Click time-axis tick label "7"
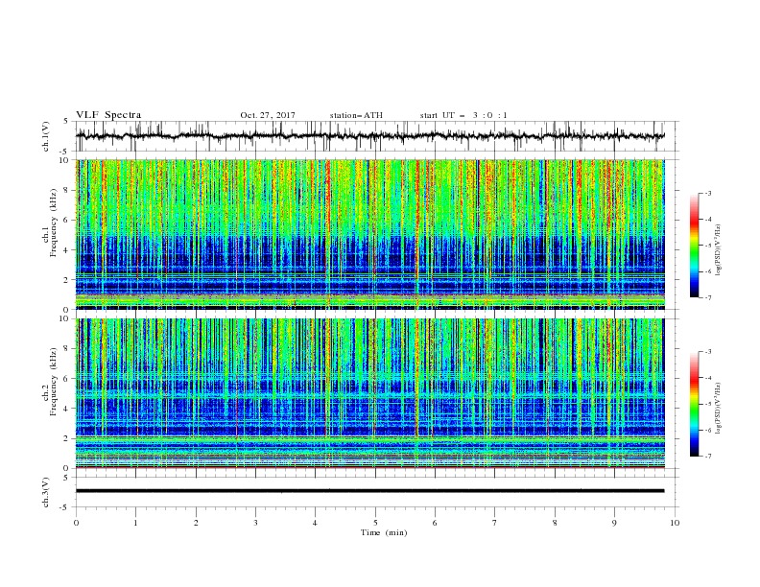760x587 pixels. [x=495, y=523]
